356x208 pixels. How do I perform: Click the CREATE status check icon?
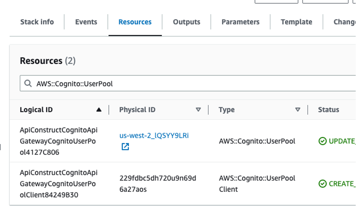322,184
